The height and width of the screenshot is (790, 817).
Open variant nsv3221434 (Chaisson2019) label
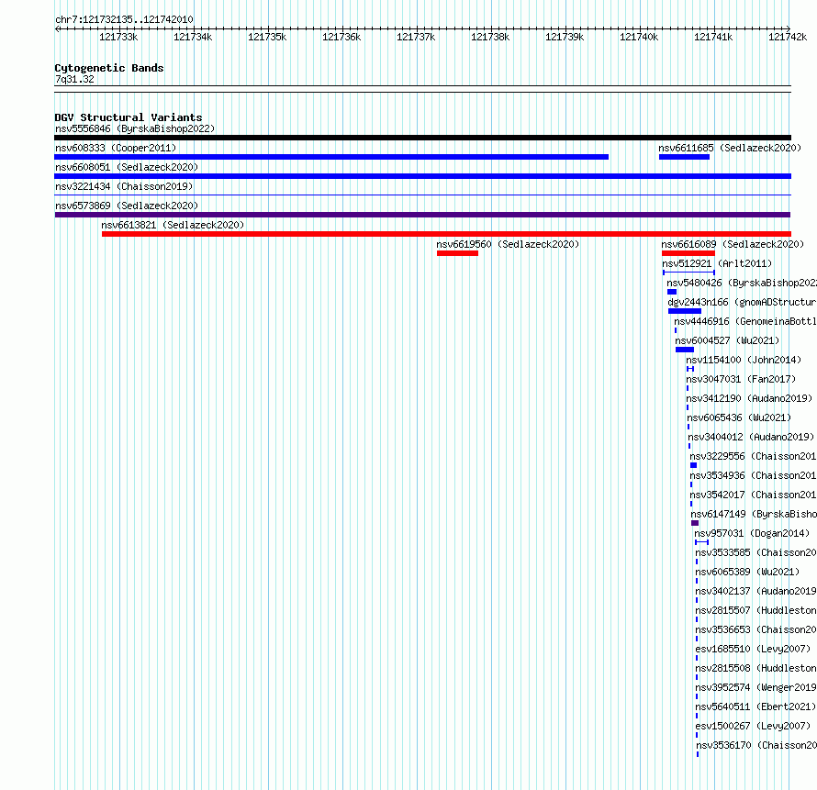pos(124,186)
